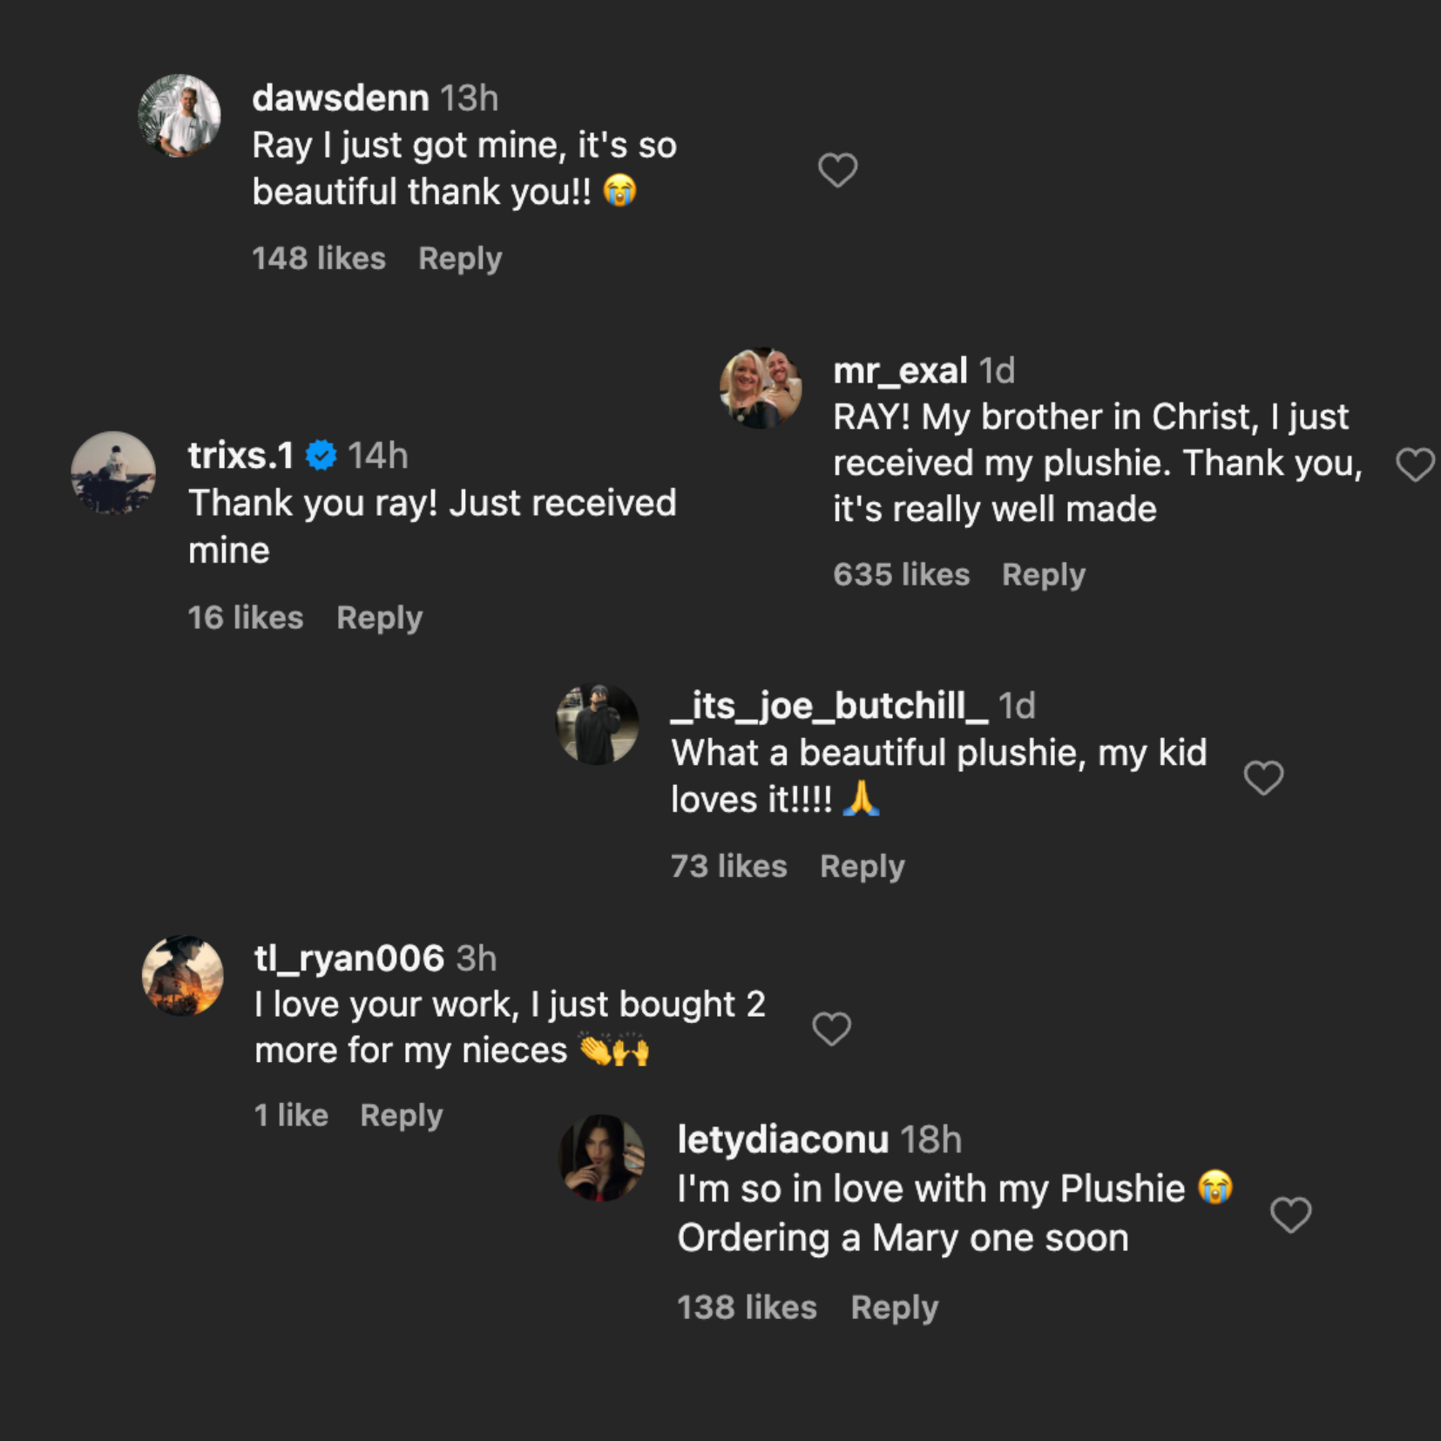This screenshot has width=1441, height=1441.
Task: Like letydiaconu's comment with heart icon
Action: coord(1290,1214)
